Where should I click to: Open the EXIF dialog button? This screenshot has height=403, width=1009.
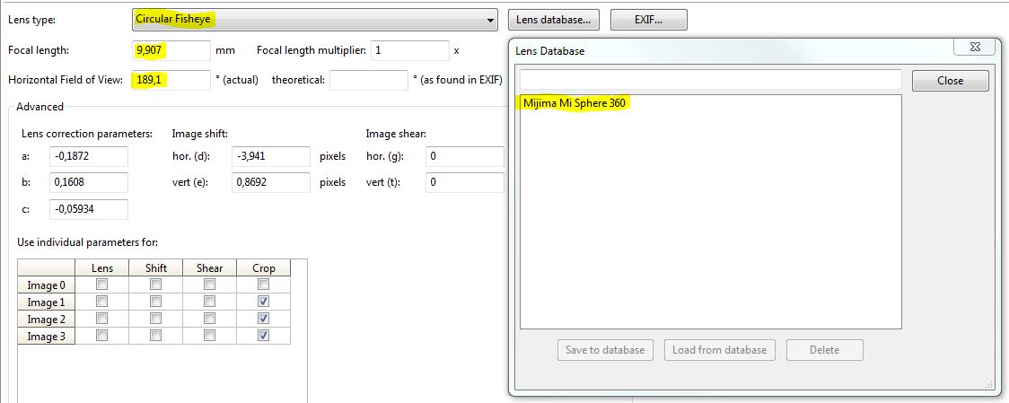[648, 19]
